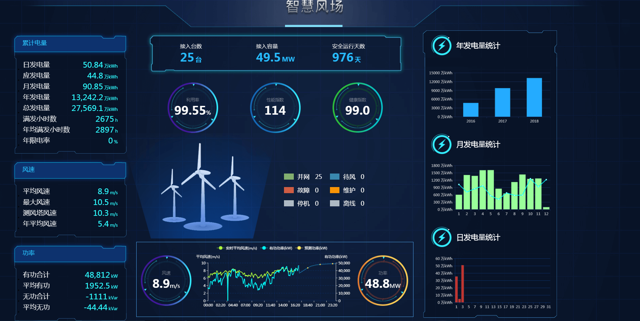
Task: Click the gray 离线 status swatch
Action: coord(335,203)
